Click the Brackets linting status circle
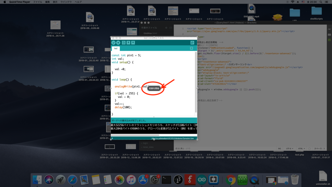 [x=309, y=149]
